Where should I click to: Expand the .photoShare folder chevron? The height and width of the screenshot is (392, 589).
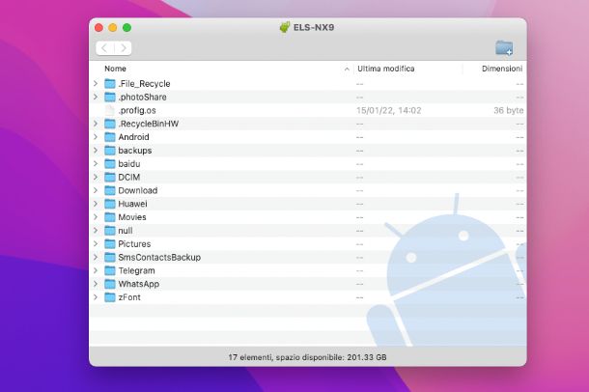point(96,97)
